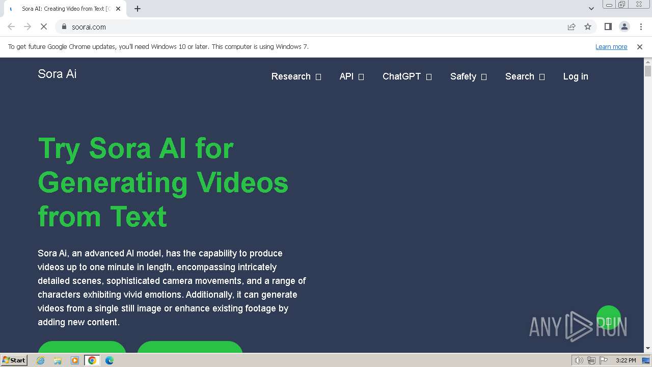652x367 pixels.
Task: Open the Windows Start menu
Action: pos(14,360)
